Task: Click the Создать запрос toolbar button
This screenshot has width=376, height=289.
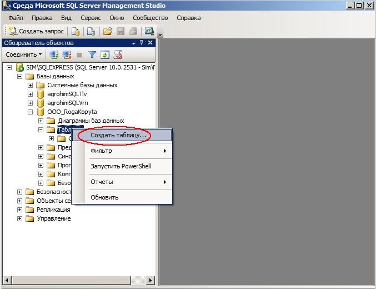Action: pos(36,31)
